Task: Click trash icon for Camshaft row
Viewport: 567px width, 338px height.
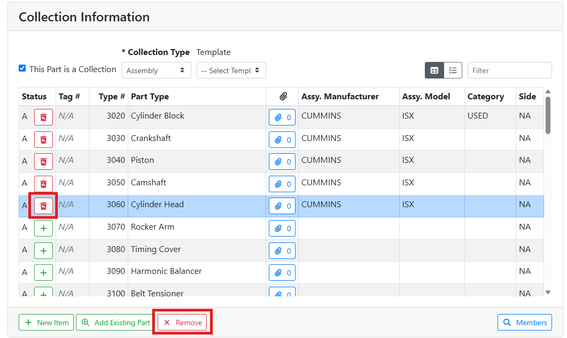Action: point(43,184)
